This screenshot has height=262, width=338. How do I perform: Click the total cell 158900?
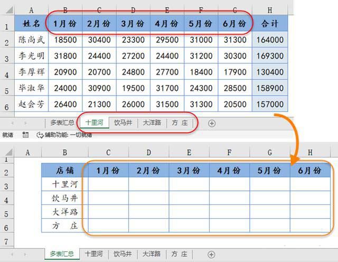[270, 88]
